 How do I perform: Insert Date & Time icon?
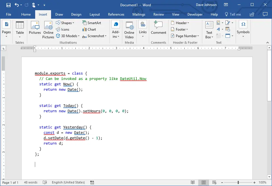click(227, 29)
